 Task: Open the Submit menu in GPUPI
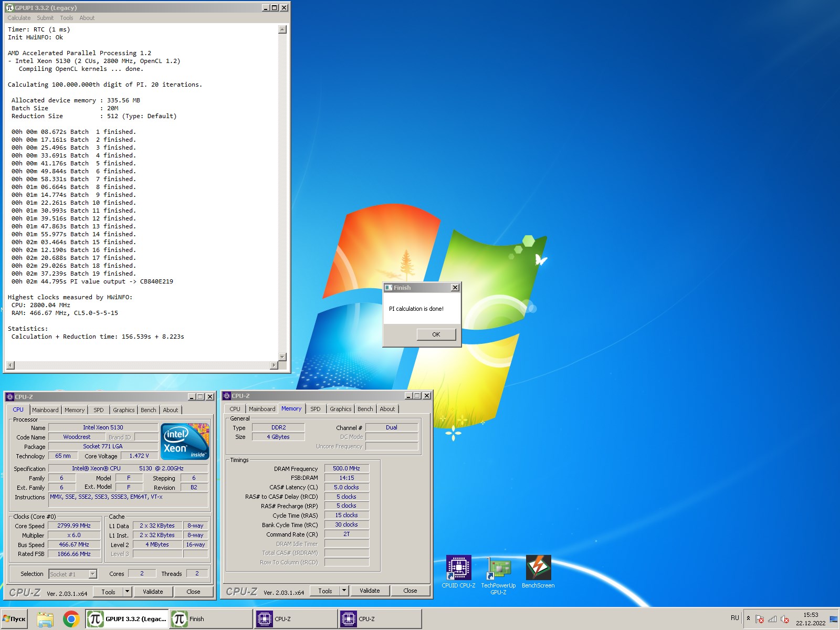point(45,18)
